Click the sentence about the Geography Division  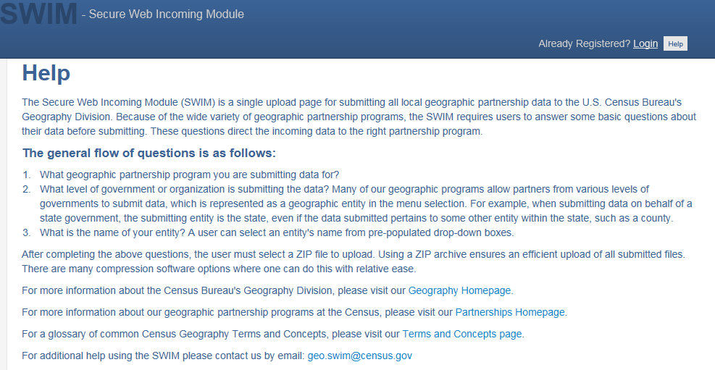[214, 290]
